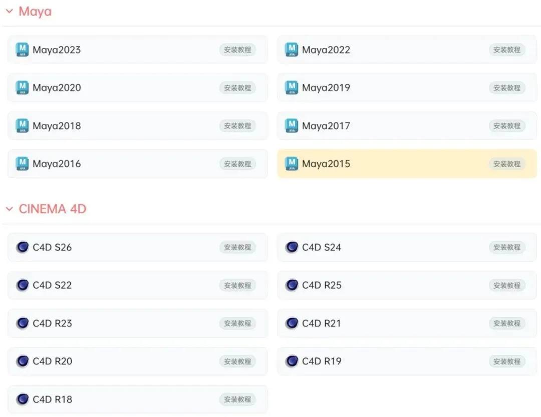This screenshot has height=417, width=541.
Task: Open 安装教程 for C4D R19
Action: pyautogui.click(x=507, y=361)
